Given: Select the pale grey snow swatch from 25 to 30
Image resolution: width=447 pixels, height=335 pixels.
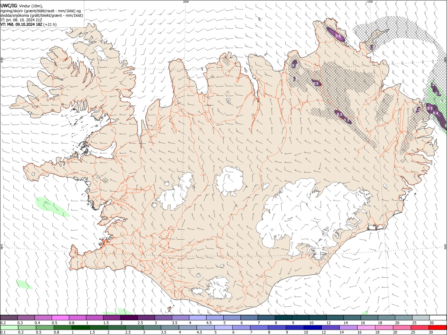Looking at the screenshot, I should coord(420,318).
